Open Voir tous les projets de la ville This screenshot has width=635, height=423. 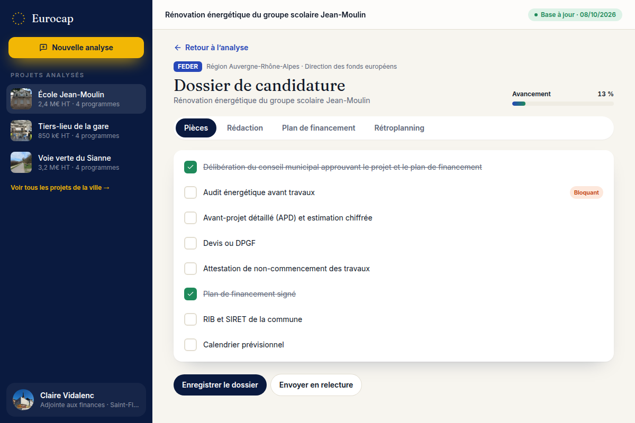[x=60, y=188]
